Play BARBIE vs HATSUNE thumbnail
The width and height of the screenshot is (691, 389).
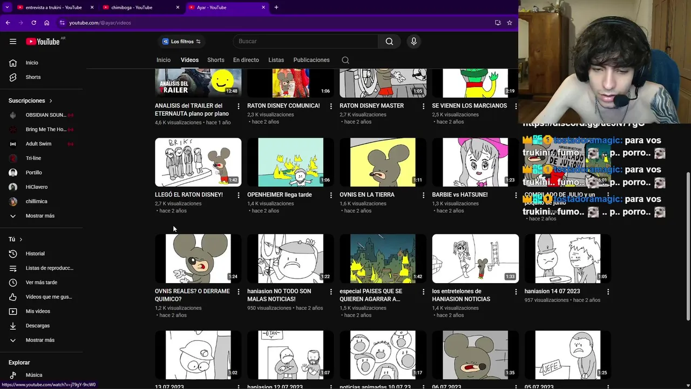coord(475,162)
